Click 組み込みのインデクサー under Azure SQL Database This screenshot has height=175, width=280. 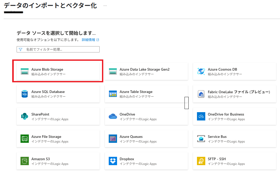[x=48, y=97]
